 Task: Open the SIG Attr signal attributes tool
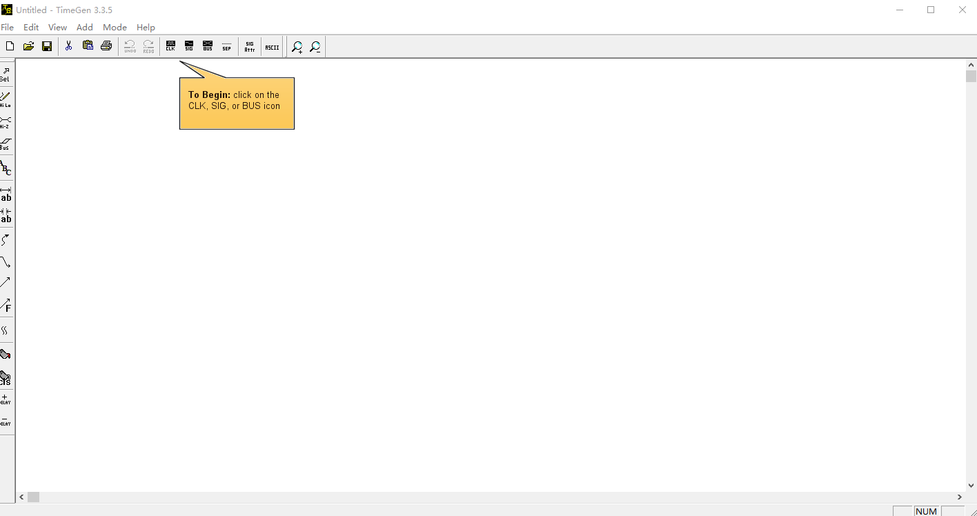coord(250,46)
